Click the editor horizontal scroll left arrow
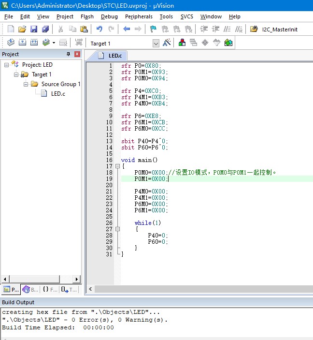The width and height of the screenshot is (313, 340). point(90,289)
